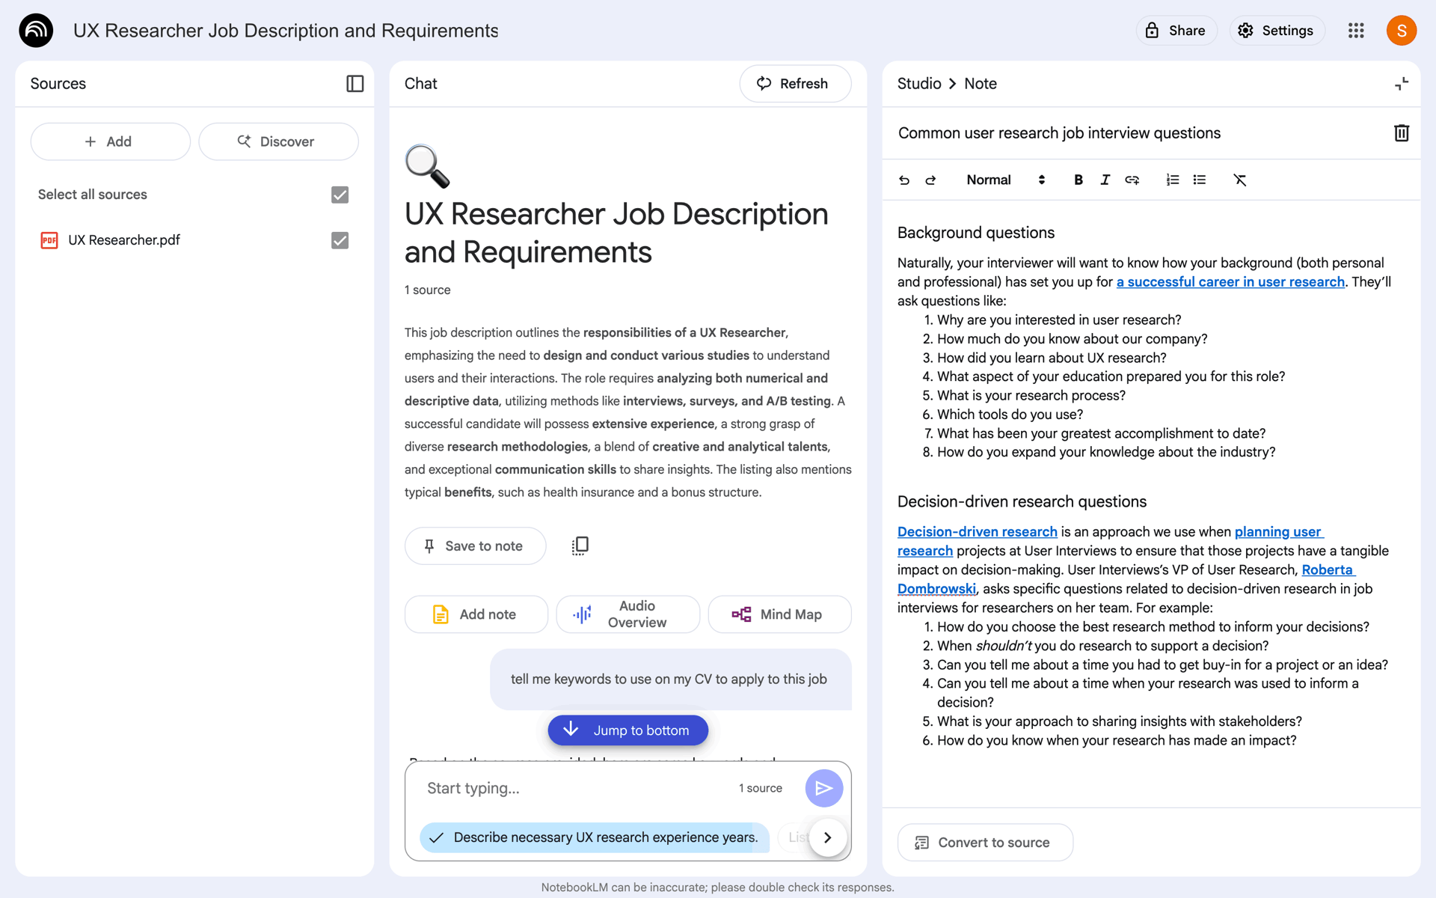Discover new sources
1436x898 pixels.
(x=278, y=141)
